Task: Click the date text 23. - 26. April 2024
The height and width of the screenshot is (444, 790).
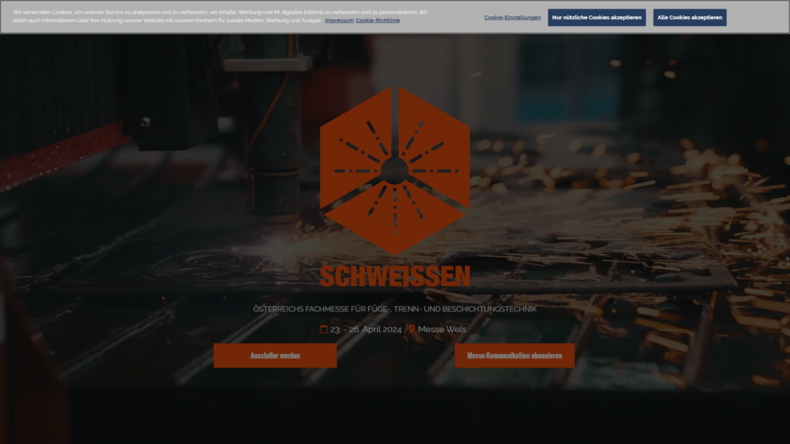Action: point(366,329)
